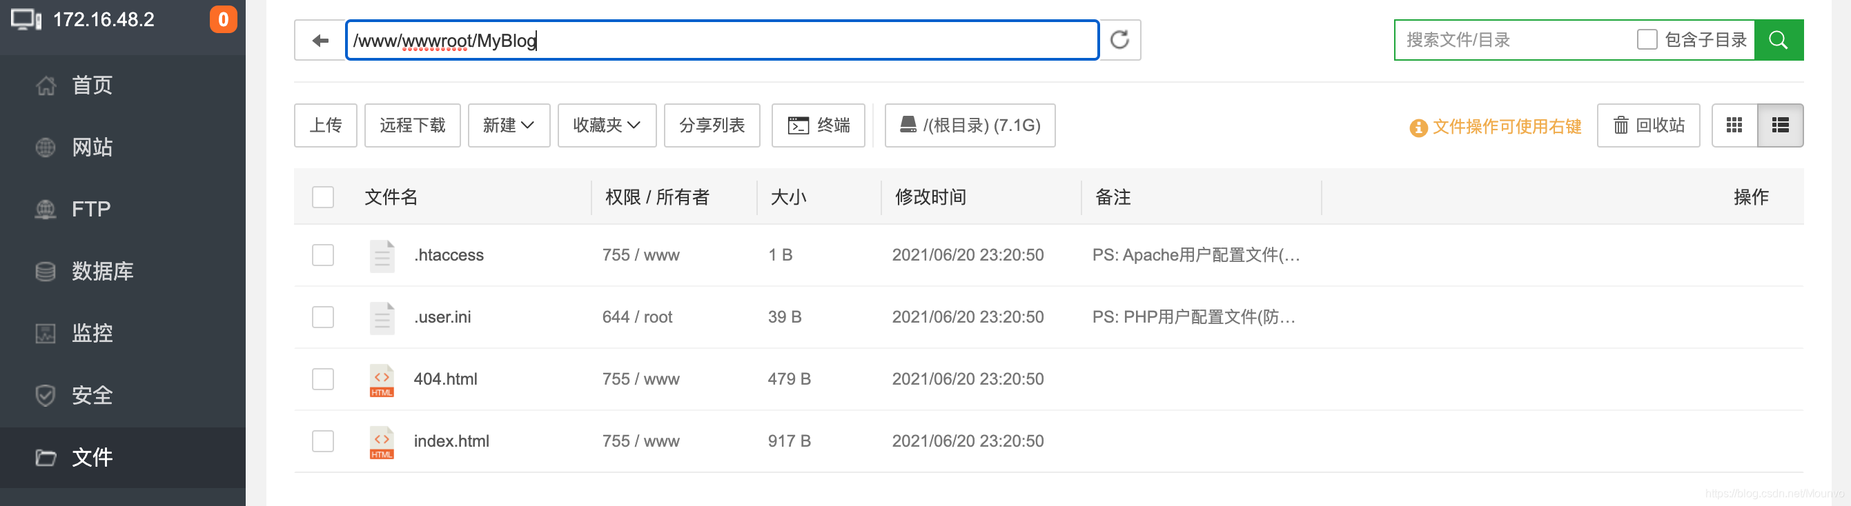Open 监控 (Monitor) in sidebar
The width and height of the screenshot is (1851, 506).
123,333
